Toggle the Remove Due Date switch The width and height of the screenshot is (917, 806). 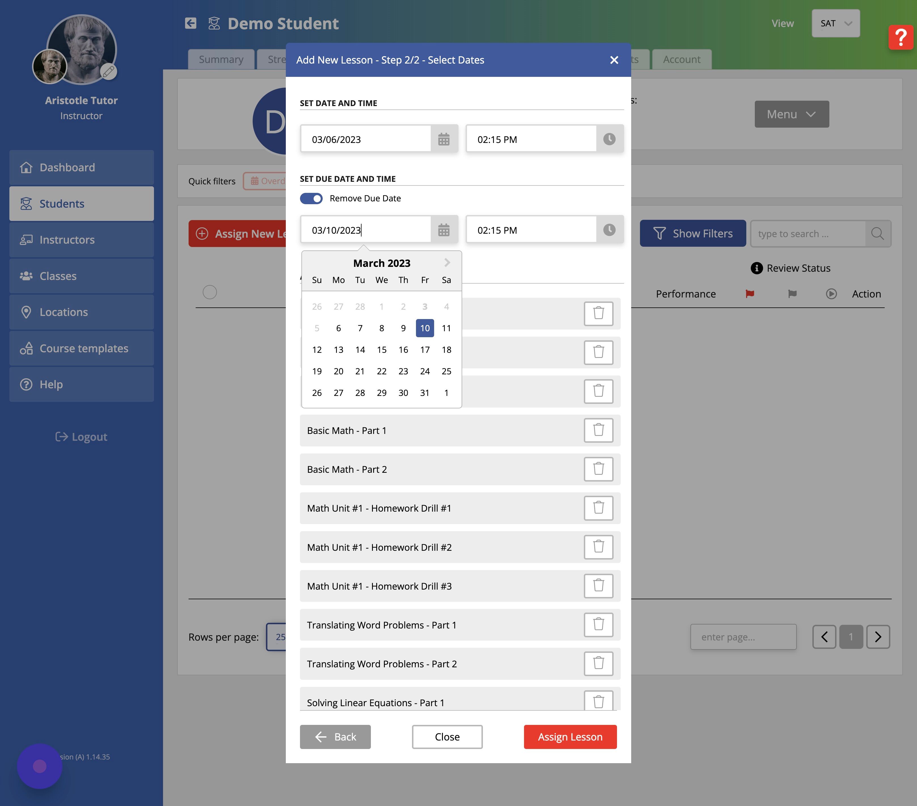coord(311,198)
